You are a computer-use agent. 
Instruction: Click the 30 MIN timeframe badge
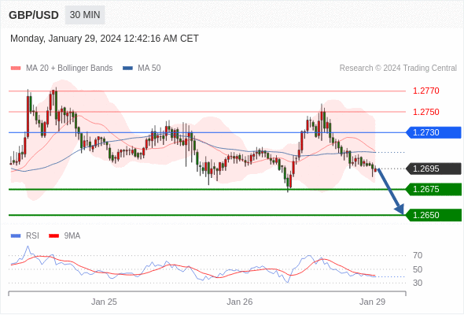pos(85,15)
